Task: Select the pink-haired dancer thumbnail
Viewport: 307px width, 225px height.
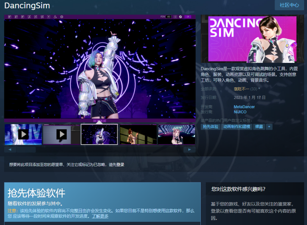Action: (x=177, y=134)
